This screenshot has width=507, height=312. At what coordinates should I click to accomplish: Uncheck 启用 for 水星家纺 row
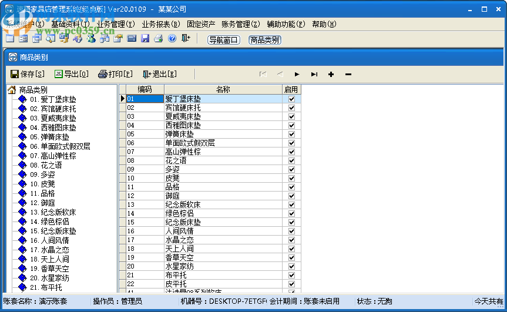pyautogui.click(x=291, y=266)
